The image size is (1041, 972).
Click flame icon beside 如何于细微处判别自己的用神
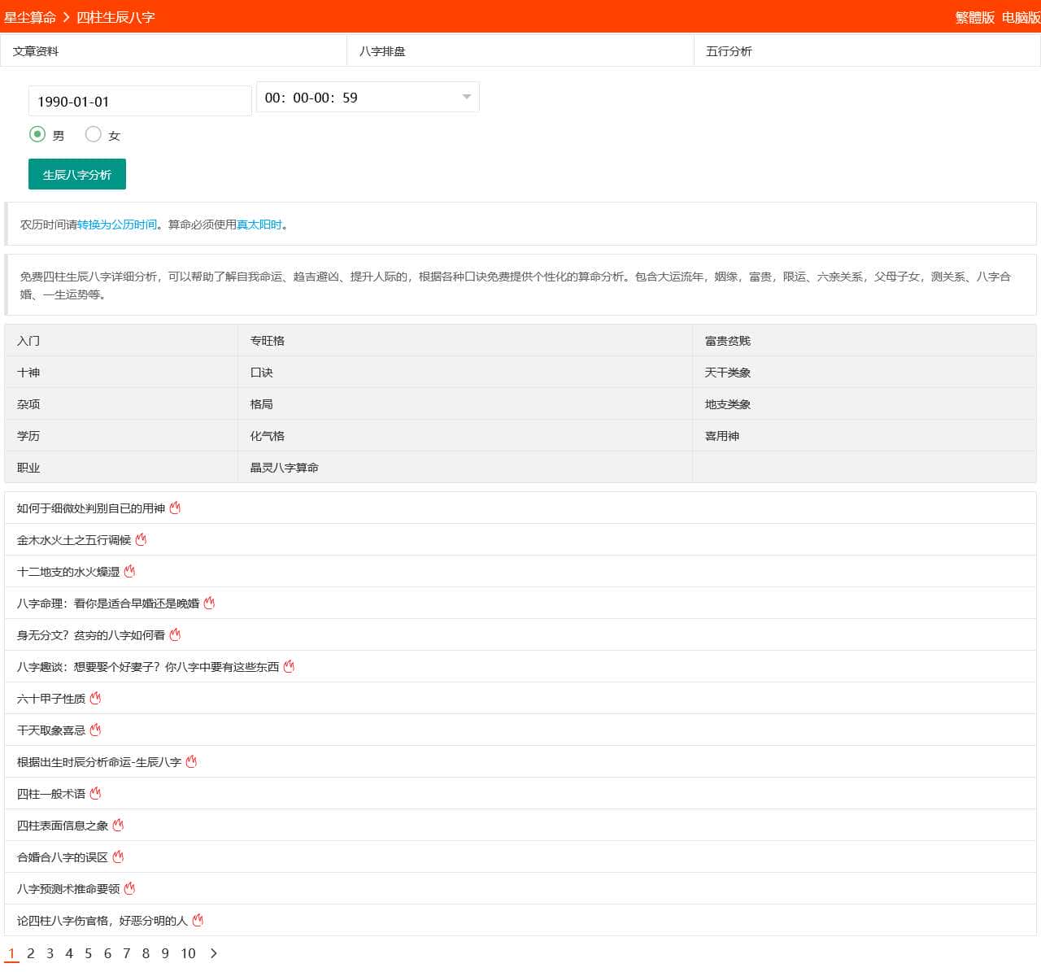pyautogui.click(x=175, y=508)
